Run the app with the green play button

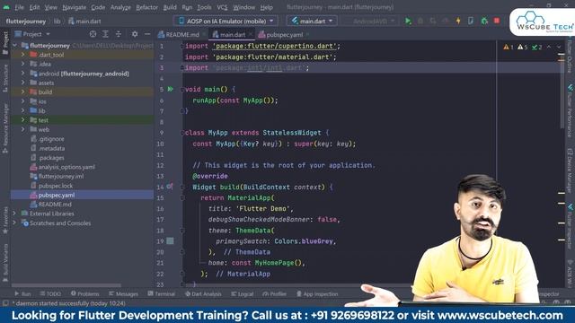[x=408, y=21]
